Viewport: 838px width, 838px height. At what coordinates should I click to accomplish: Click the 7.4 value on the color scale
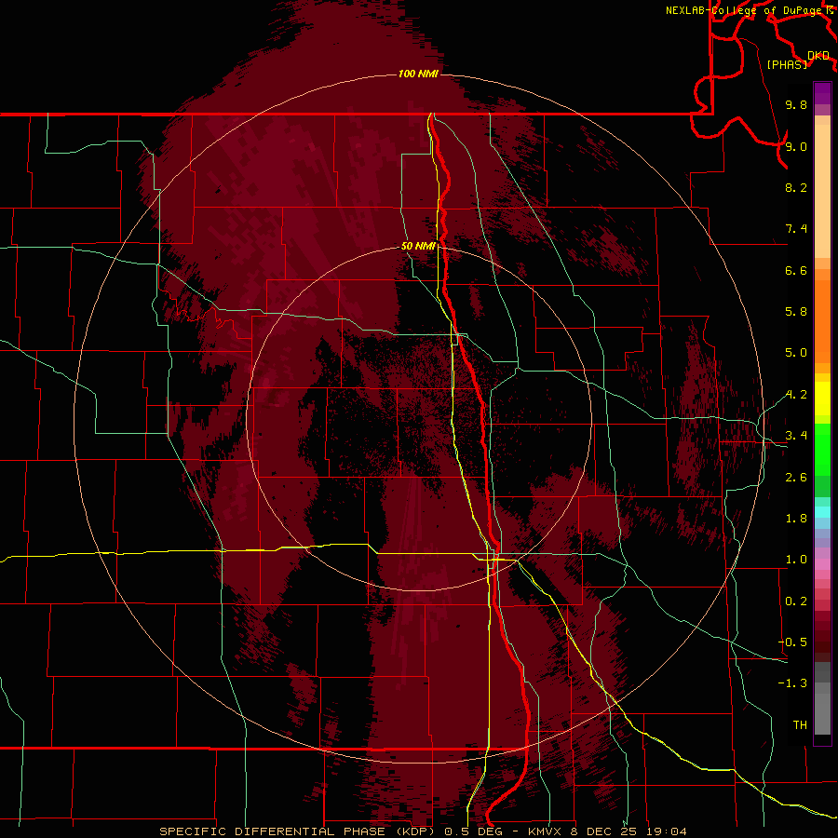[x=796, y=229]
